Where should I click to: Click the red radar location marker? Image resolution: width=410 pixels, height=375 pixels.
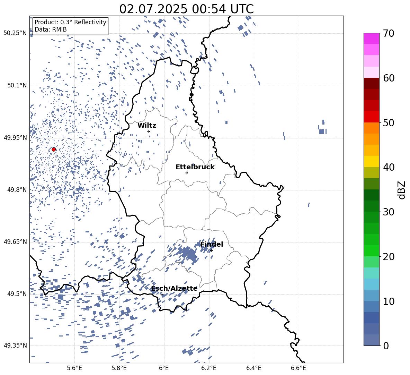pos(54,149)
